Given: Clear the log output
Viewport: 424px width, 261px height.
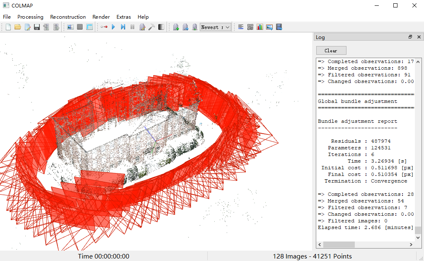Looking at the screenshot, I should [331, 51].
